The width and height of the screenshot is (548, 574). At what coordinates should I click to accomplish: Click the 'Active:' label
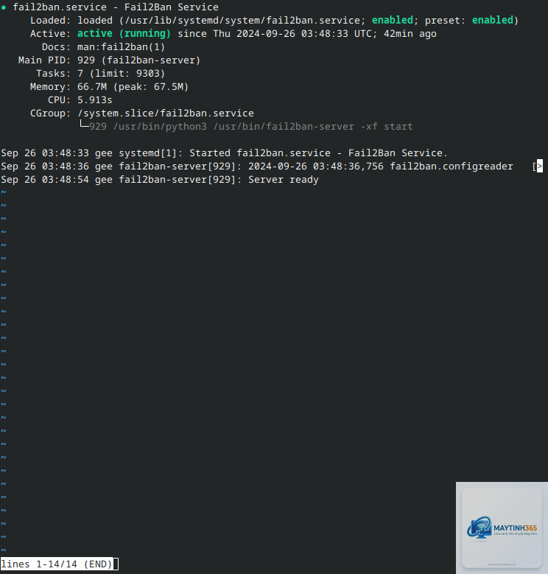click(x=51, y=34)
